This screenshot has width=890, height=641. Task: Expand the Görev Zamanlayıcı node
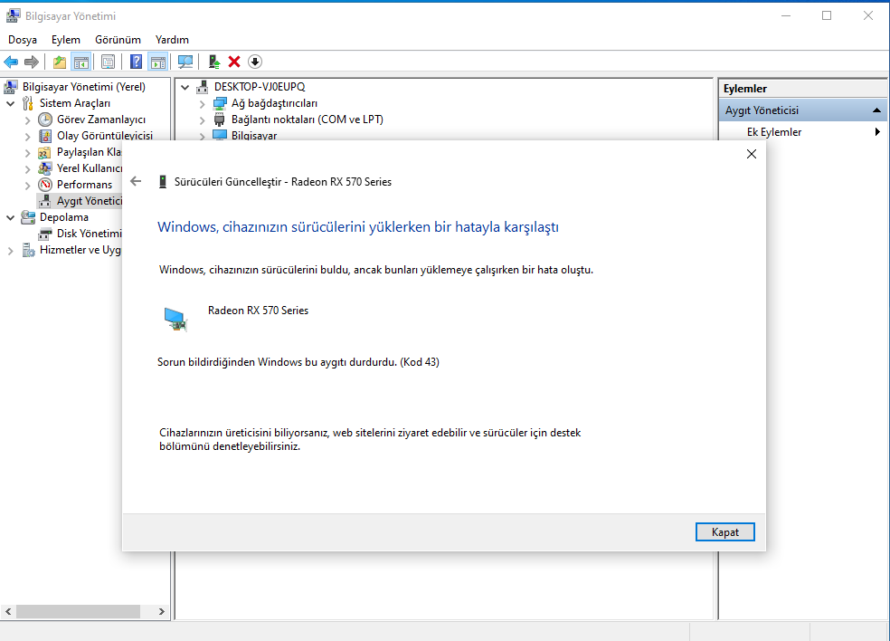tap(27, 120)
